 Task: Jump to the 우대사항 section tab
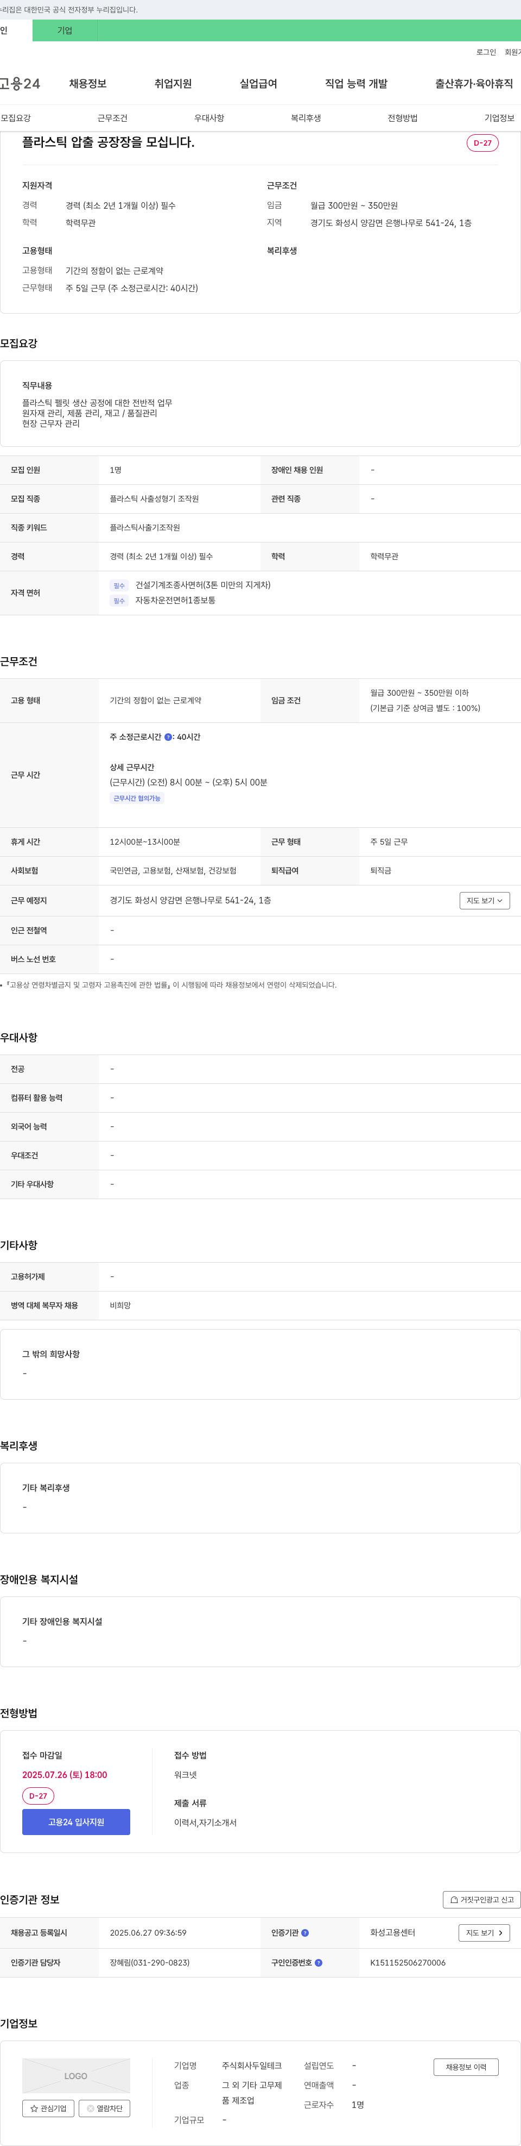209,118
